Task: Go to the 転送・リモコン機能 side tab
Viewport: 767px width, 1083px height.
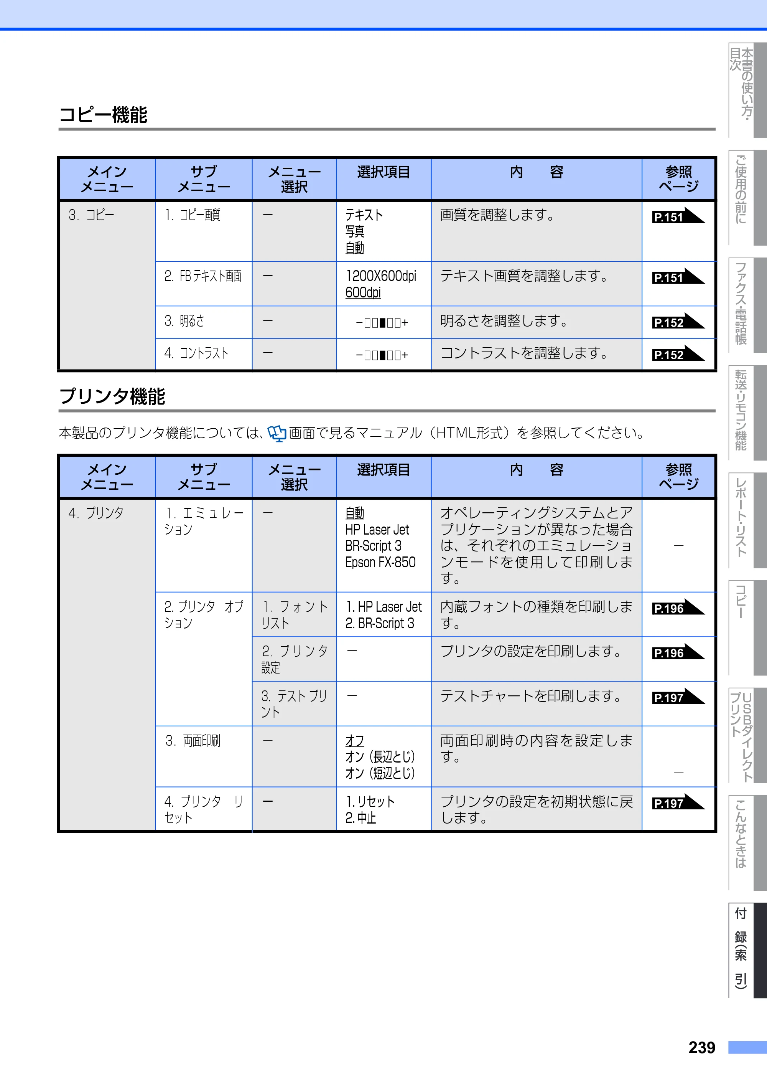Action: [x=747, y=413]
